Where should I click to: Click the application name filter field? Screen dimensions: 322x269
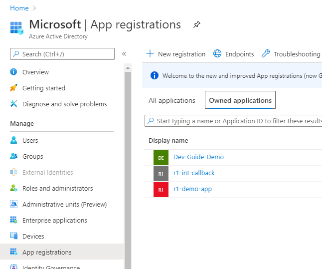pyautogui.click(x=233, y=121)
